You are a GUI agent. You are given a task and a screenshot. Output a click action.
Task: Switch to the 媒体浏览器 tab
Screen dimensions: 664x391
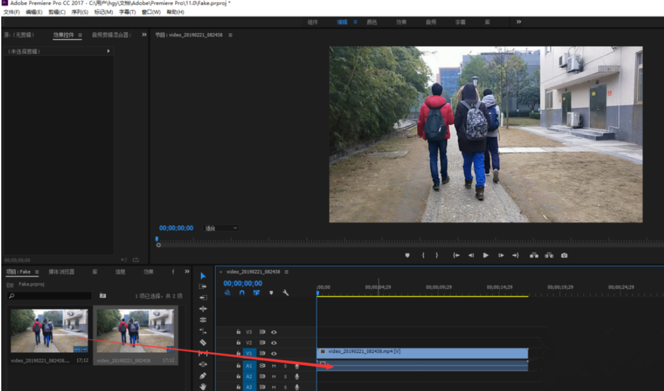tap(62, 272)
